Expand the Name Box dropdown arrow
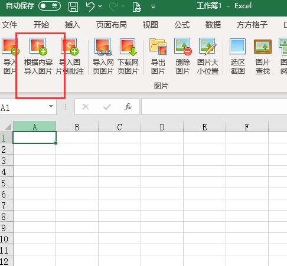The width and height of the screenshot is (287, 266). [51, 106]
